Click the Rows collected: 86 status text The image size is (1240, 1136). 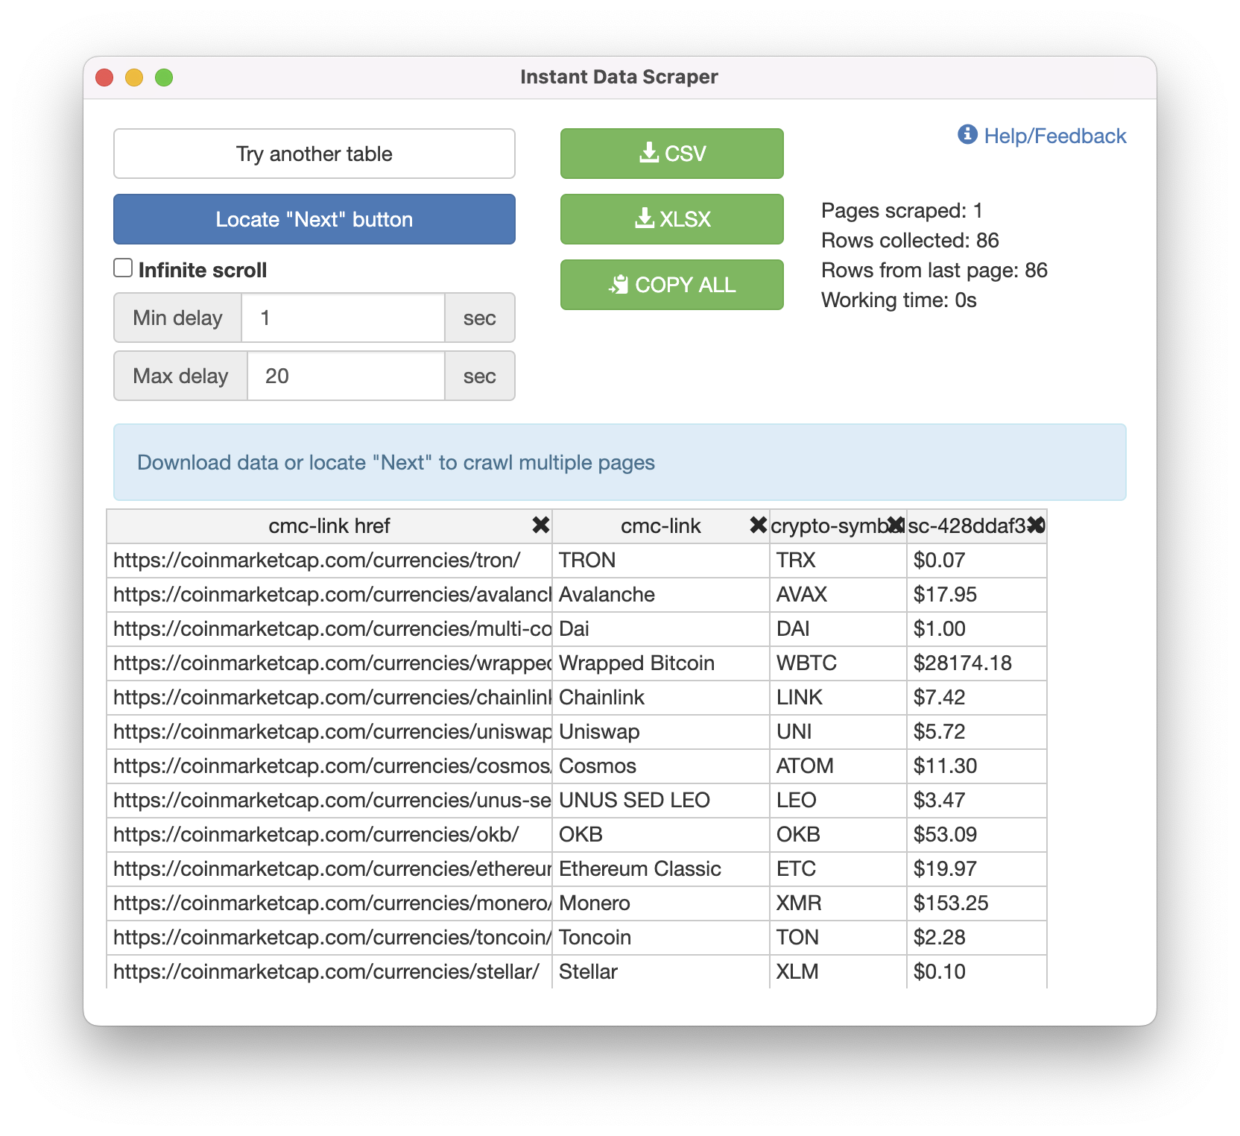point(910,240)
